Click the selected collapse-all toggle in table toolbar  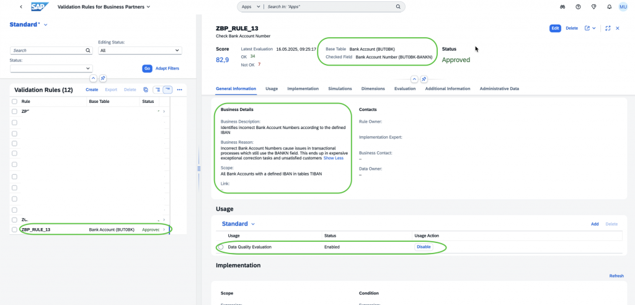click(x=167, y=90)
